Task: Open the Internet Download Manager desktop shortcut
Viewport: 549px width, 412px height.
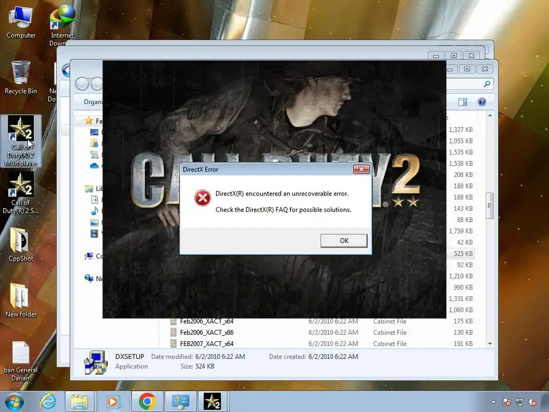Action: click(62, 26)
